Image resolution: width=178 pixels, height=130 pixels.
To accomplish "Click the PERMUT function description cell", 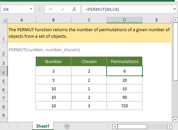I will 89,33.
